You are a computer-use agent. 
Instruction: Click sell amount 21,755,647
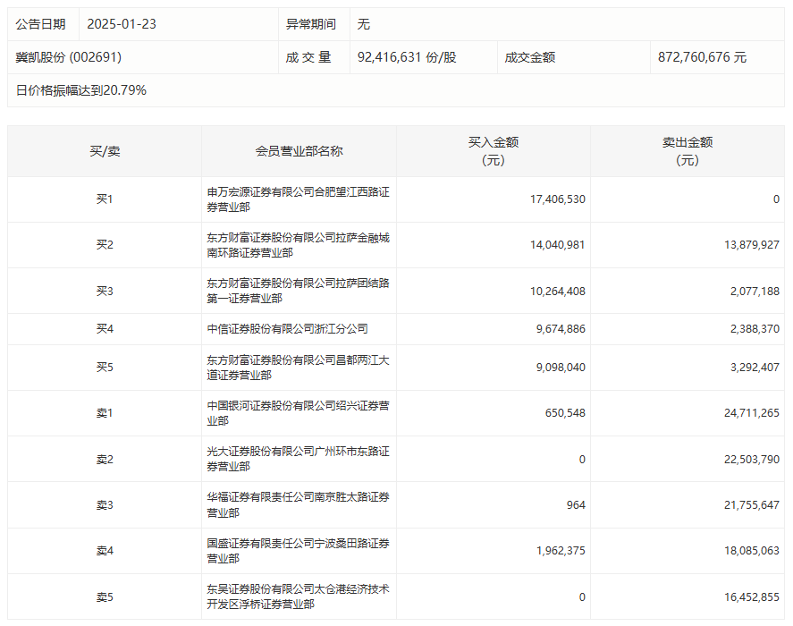coord(752,505)
